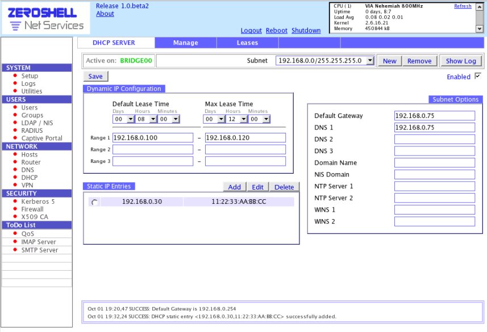Open the Captive Portal menu item
The height and width of the screenshot is (332, 487).
coord(41,138)
